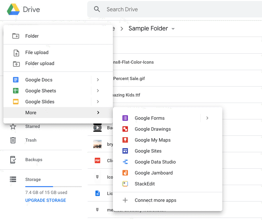
Task: Click the green Google Sheets icon
Action: coord(16,91)
